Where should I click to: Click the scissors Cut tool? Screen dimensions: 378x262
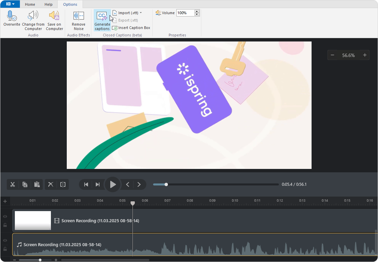(x=13, y=184)
